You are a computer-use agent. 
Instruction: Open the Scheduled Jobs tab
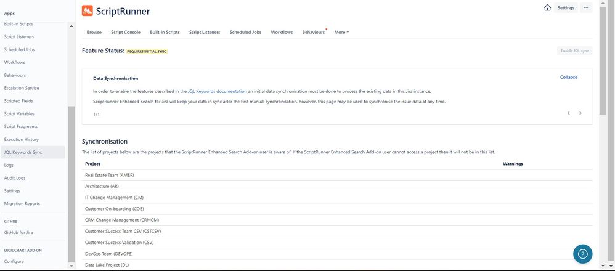tap(245, 32)
